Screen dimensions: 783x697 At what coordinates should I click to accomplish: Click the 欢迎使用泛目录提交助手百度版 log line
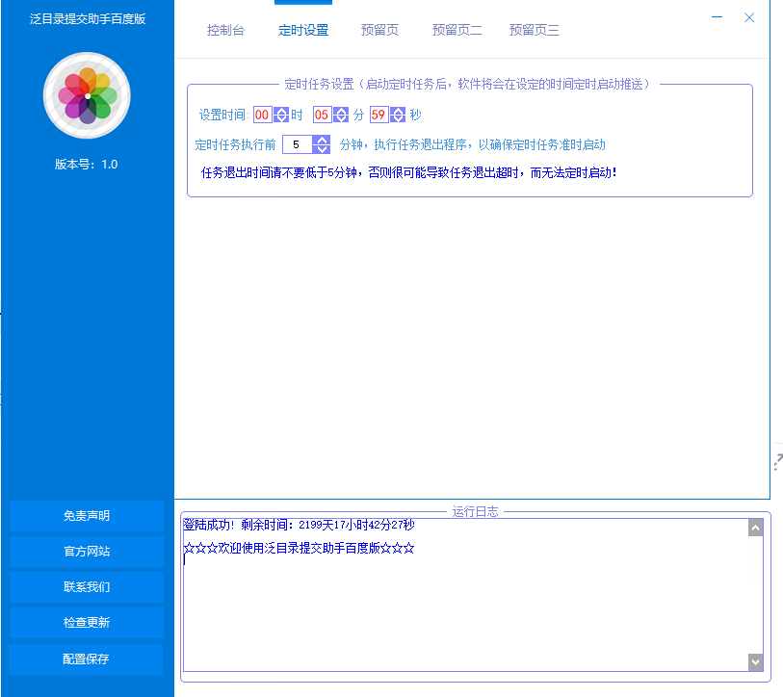point(299,548)
